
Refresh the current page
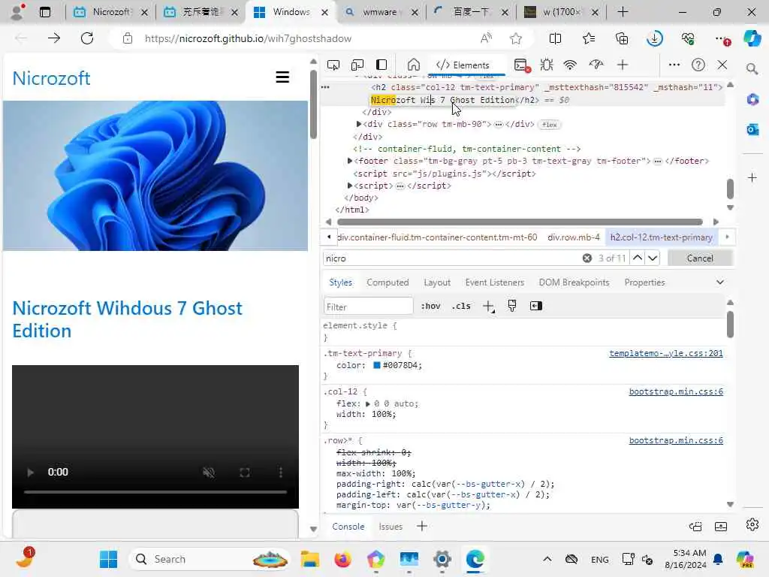click(87, 38)
